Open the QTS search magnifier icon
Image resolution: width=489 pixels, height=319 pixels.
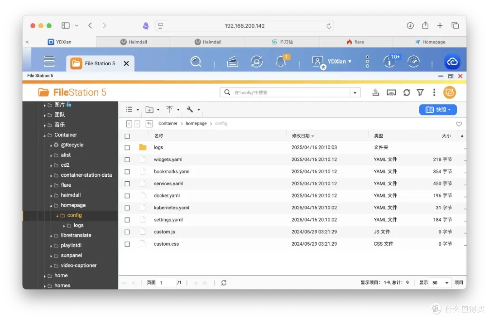point(196,62)
